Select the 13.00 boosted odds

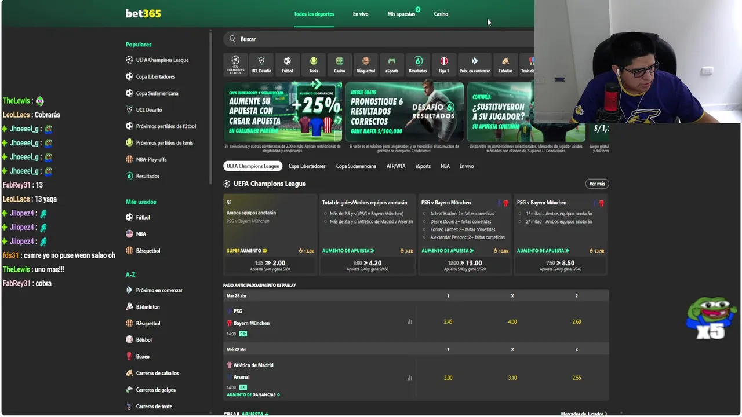coord(465,265)
